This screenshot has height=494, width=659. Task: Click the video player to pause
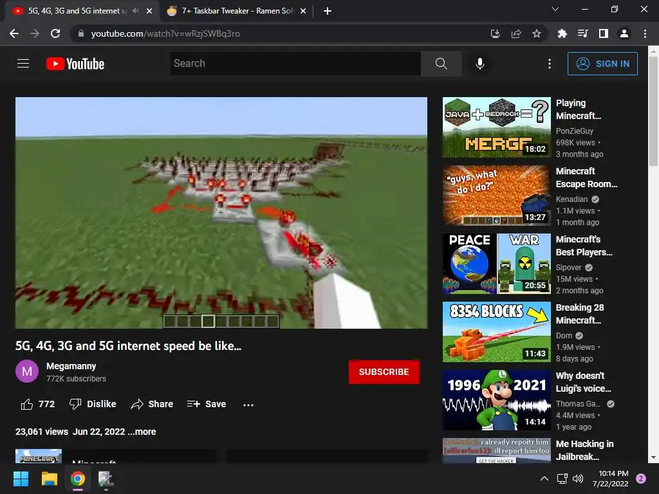[x=221, y=212]
